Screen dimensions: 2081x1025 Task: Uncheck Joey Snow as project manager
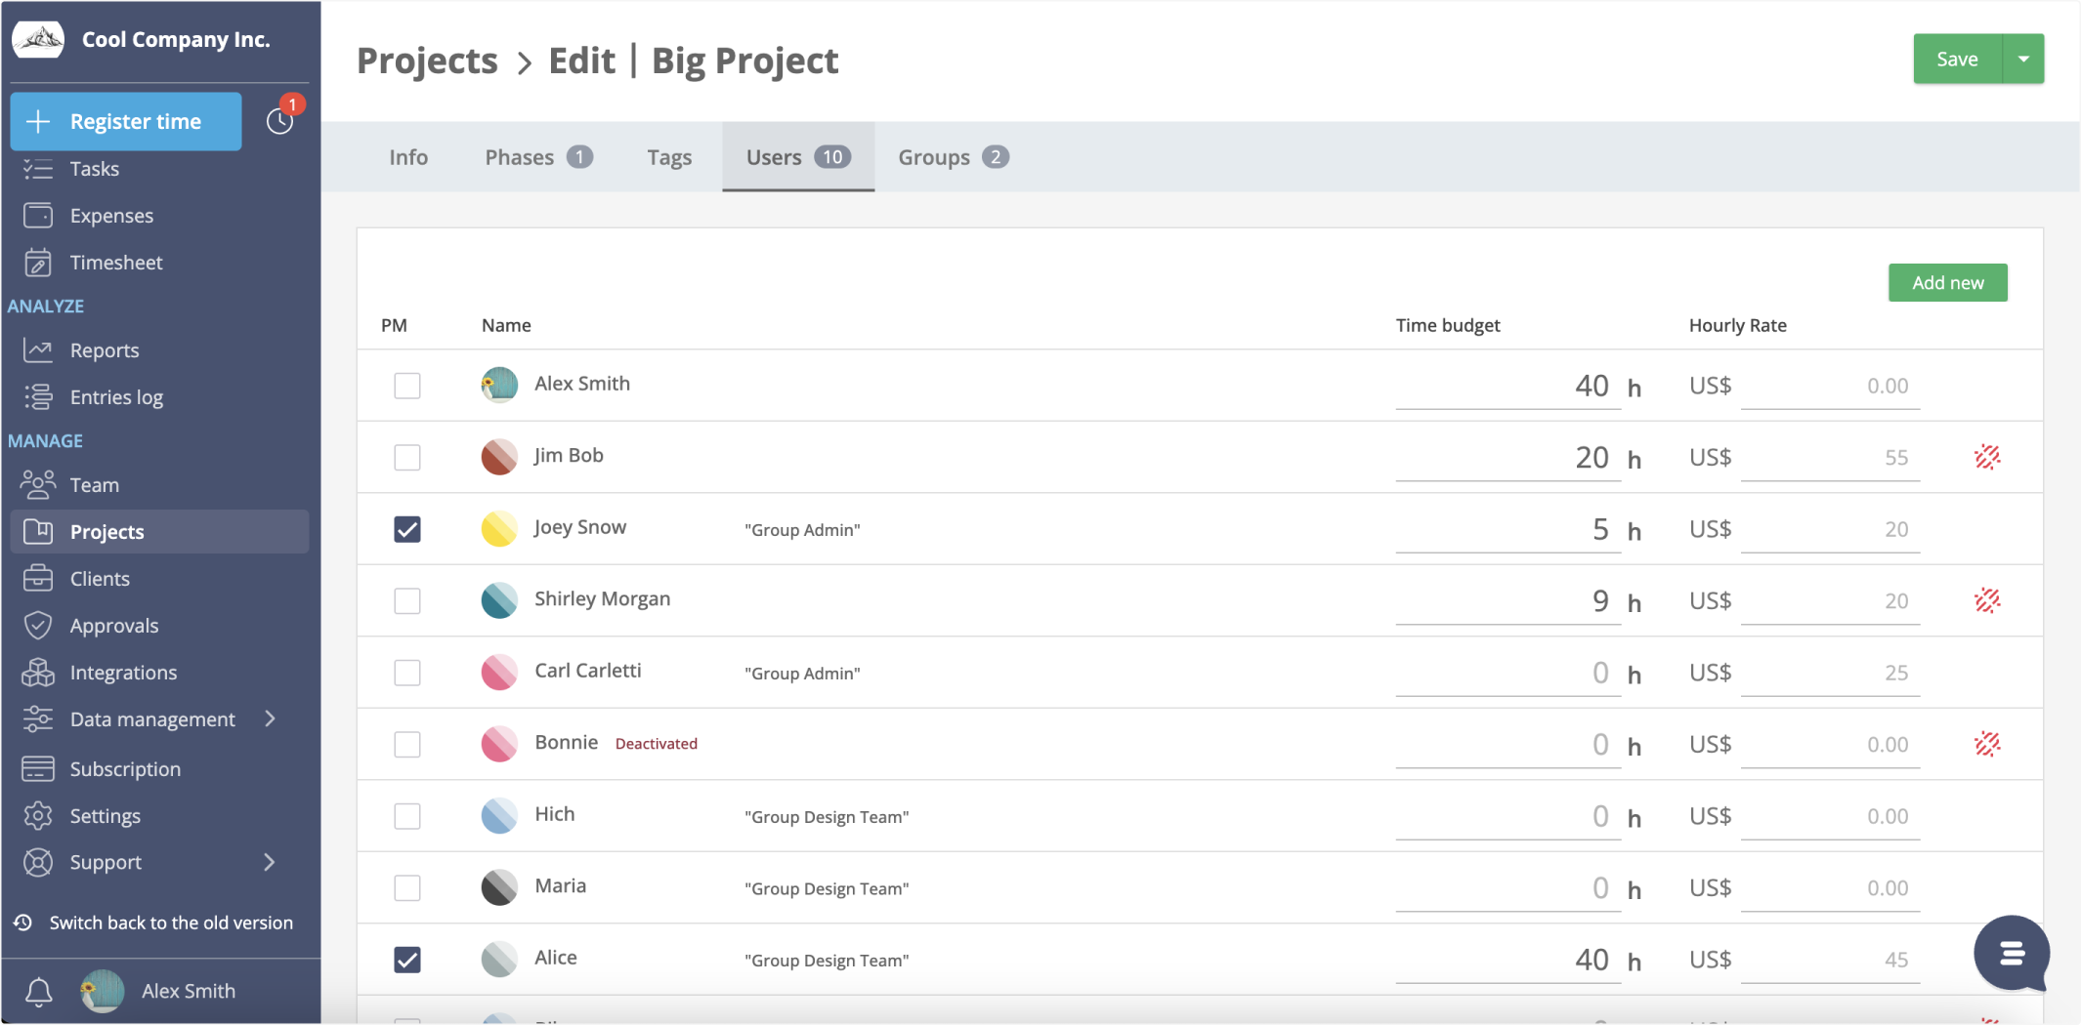(406, 528)
